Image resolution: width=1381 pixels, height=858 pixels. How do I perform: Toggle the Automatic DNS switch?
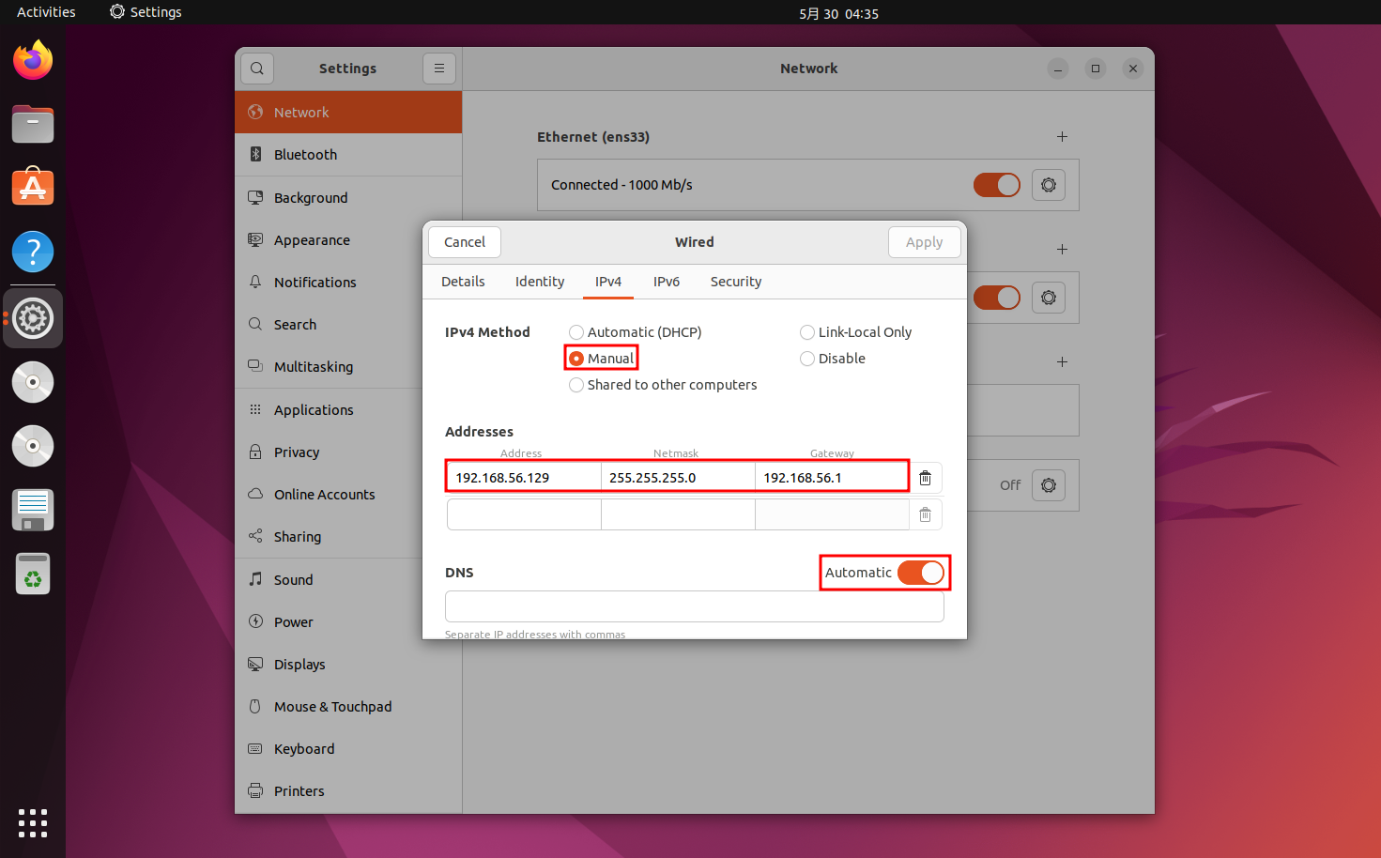coord(920,573)
